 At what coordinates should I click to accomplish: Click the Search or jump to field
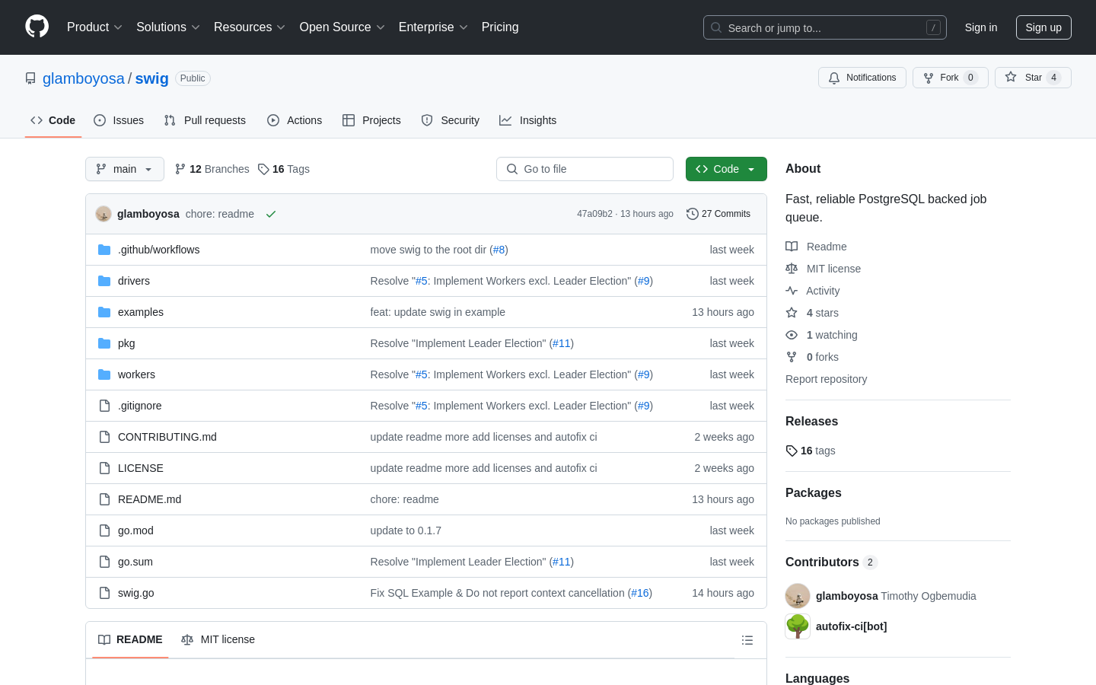(825, 27)
